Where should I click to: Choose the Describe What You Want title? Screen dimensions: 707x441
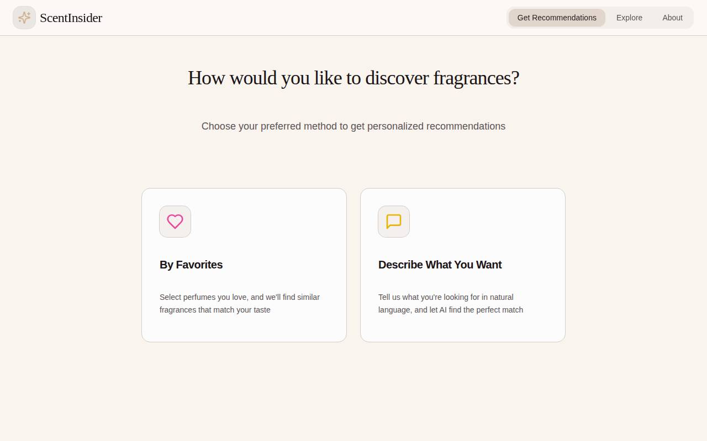[440, 265]
